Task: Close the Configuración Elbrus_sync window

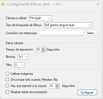Action: pyautogui.click(x=98, y=4)
